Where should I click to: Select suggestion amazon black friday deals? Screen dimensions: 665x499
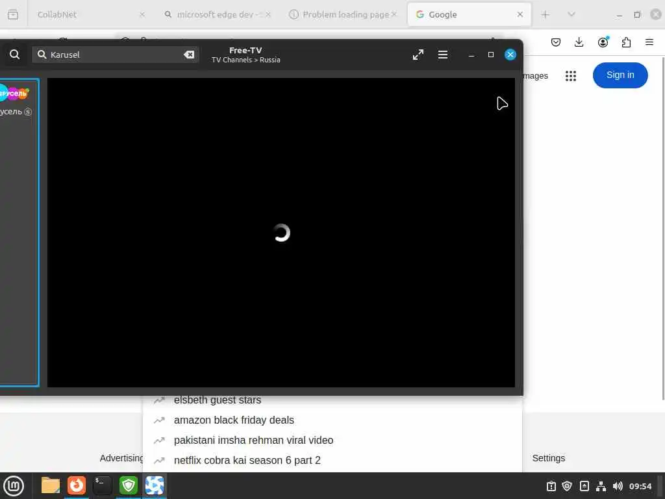[x=332, y=420]
